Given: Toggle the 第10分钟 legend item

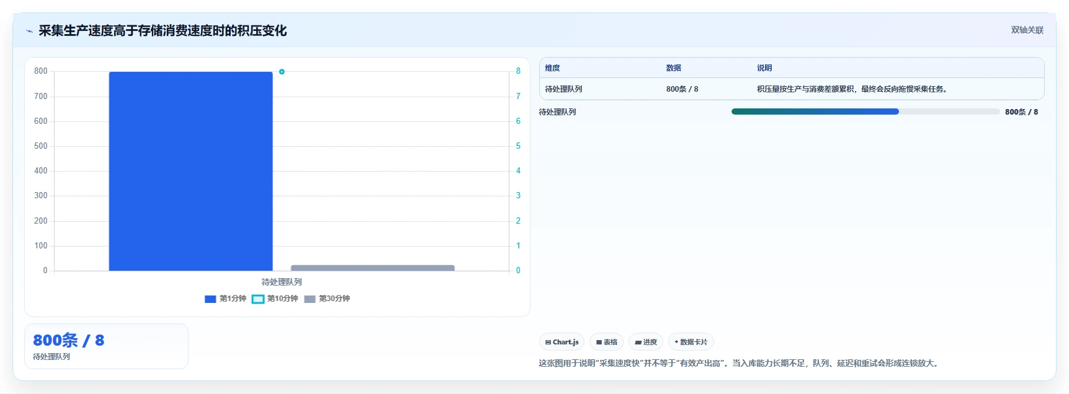Looking at the screenshot, I should (275, 299).
